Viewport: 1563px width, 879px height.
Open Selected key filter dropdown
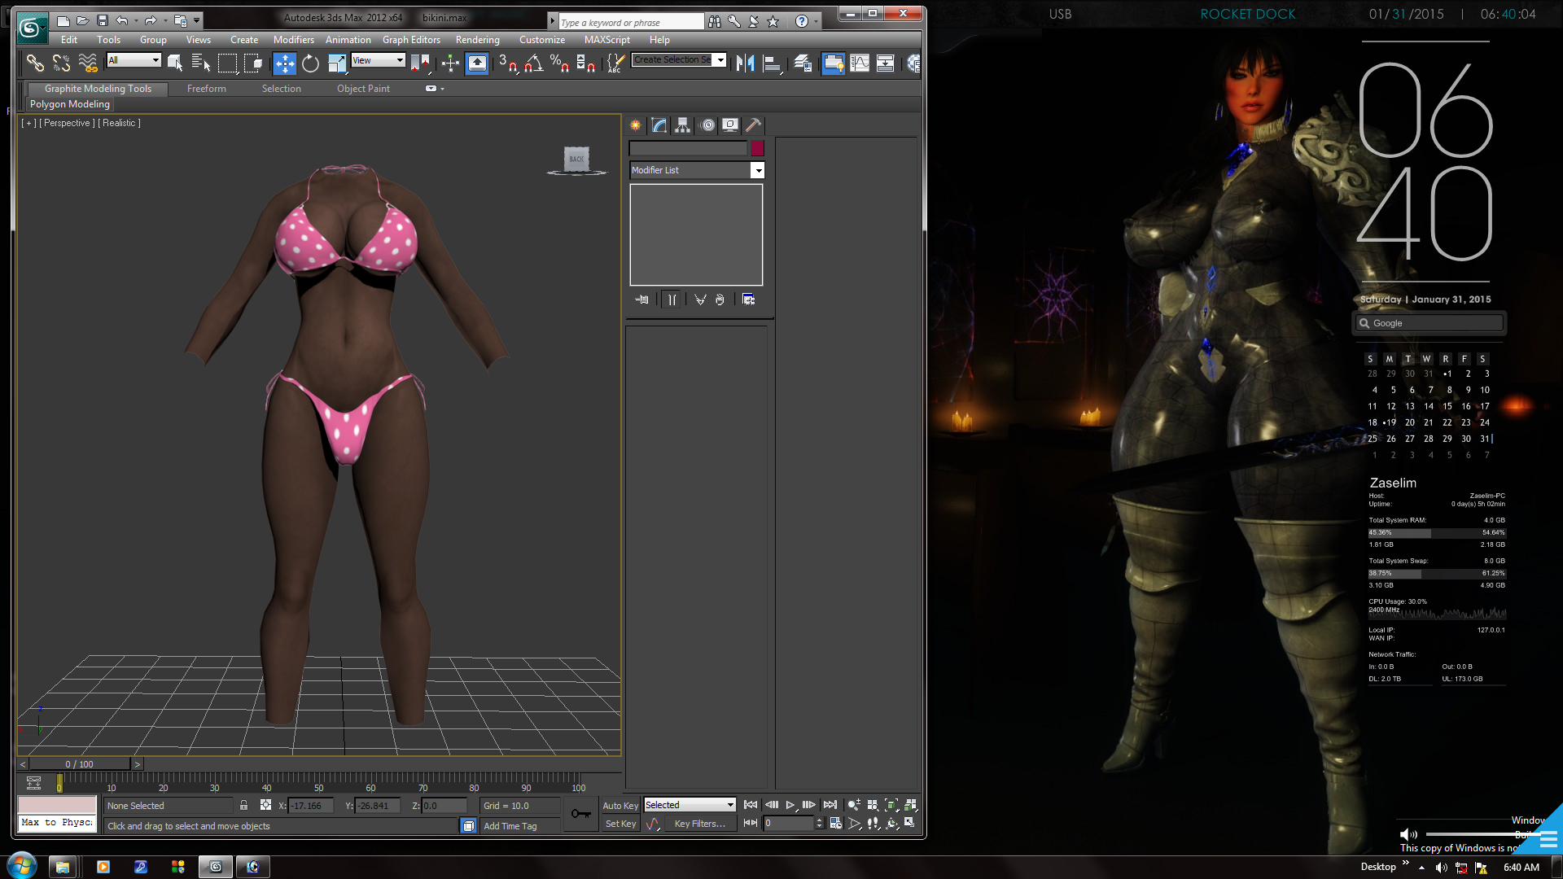click(690, 805)
